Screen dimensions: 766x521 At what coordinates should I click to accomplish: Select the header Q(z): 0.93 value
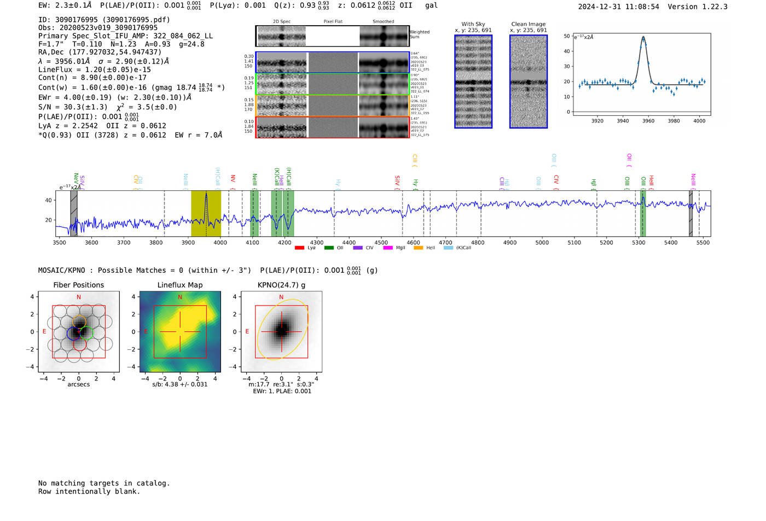[301, 5]
